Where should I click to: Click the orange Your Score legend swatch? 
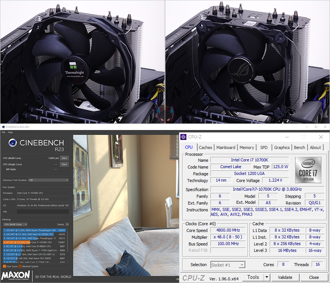[x=4, y=266]
